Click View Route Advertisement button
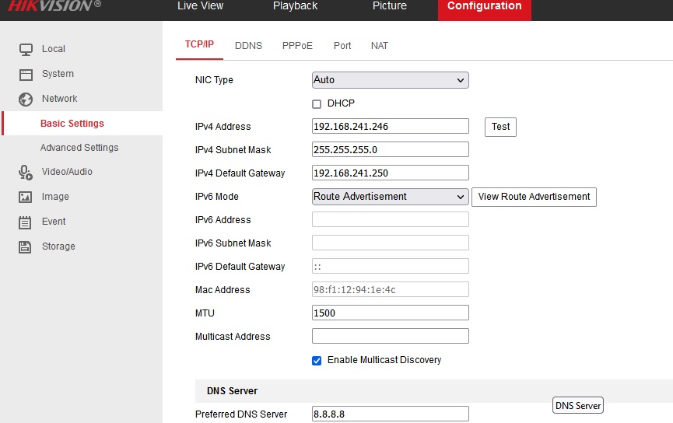This screenshot has width=673, height=423. click(534, 197)
